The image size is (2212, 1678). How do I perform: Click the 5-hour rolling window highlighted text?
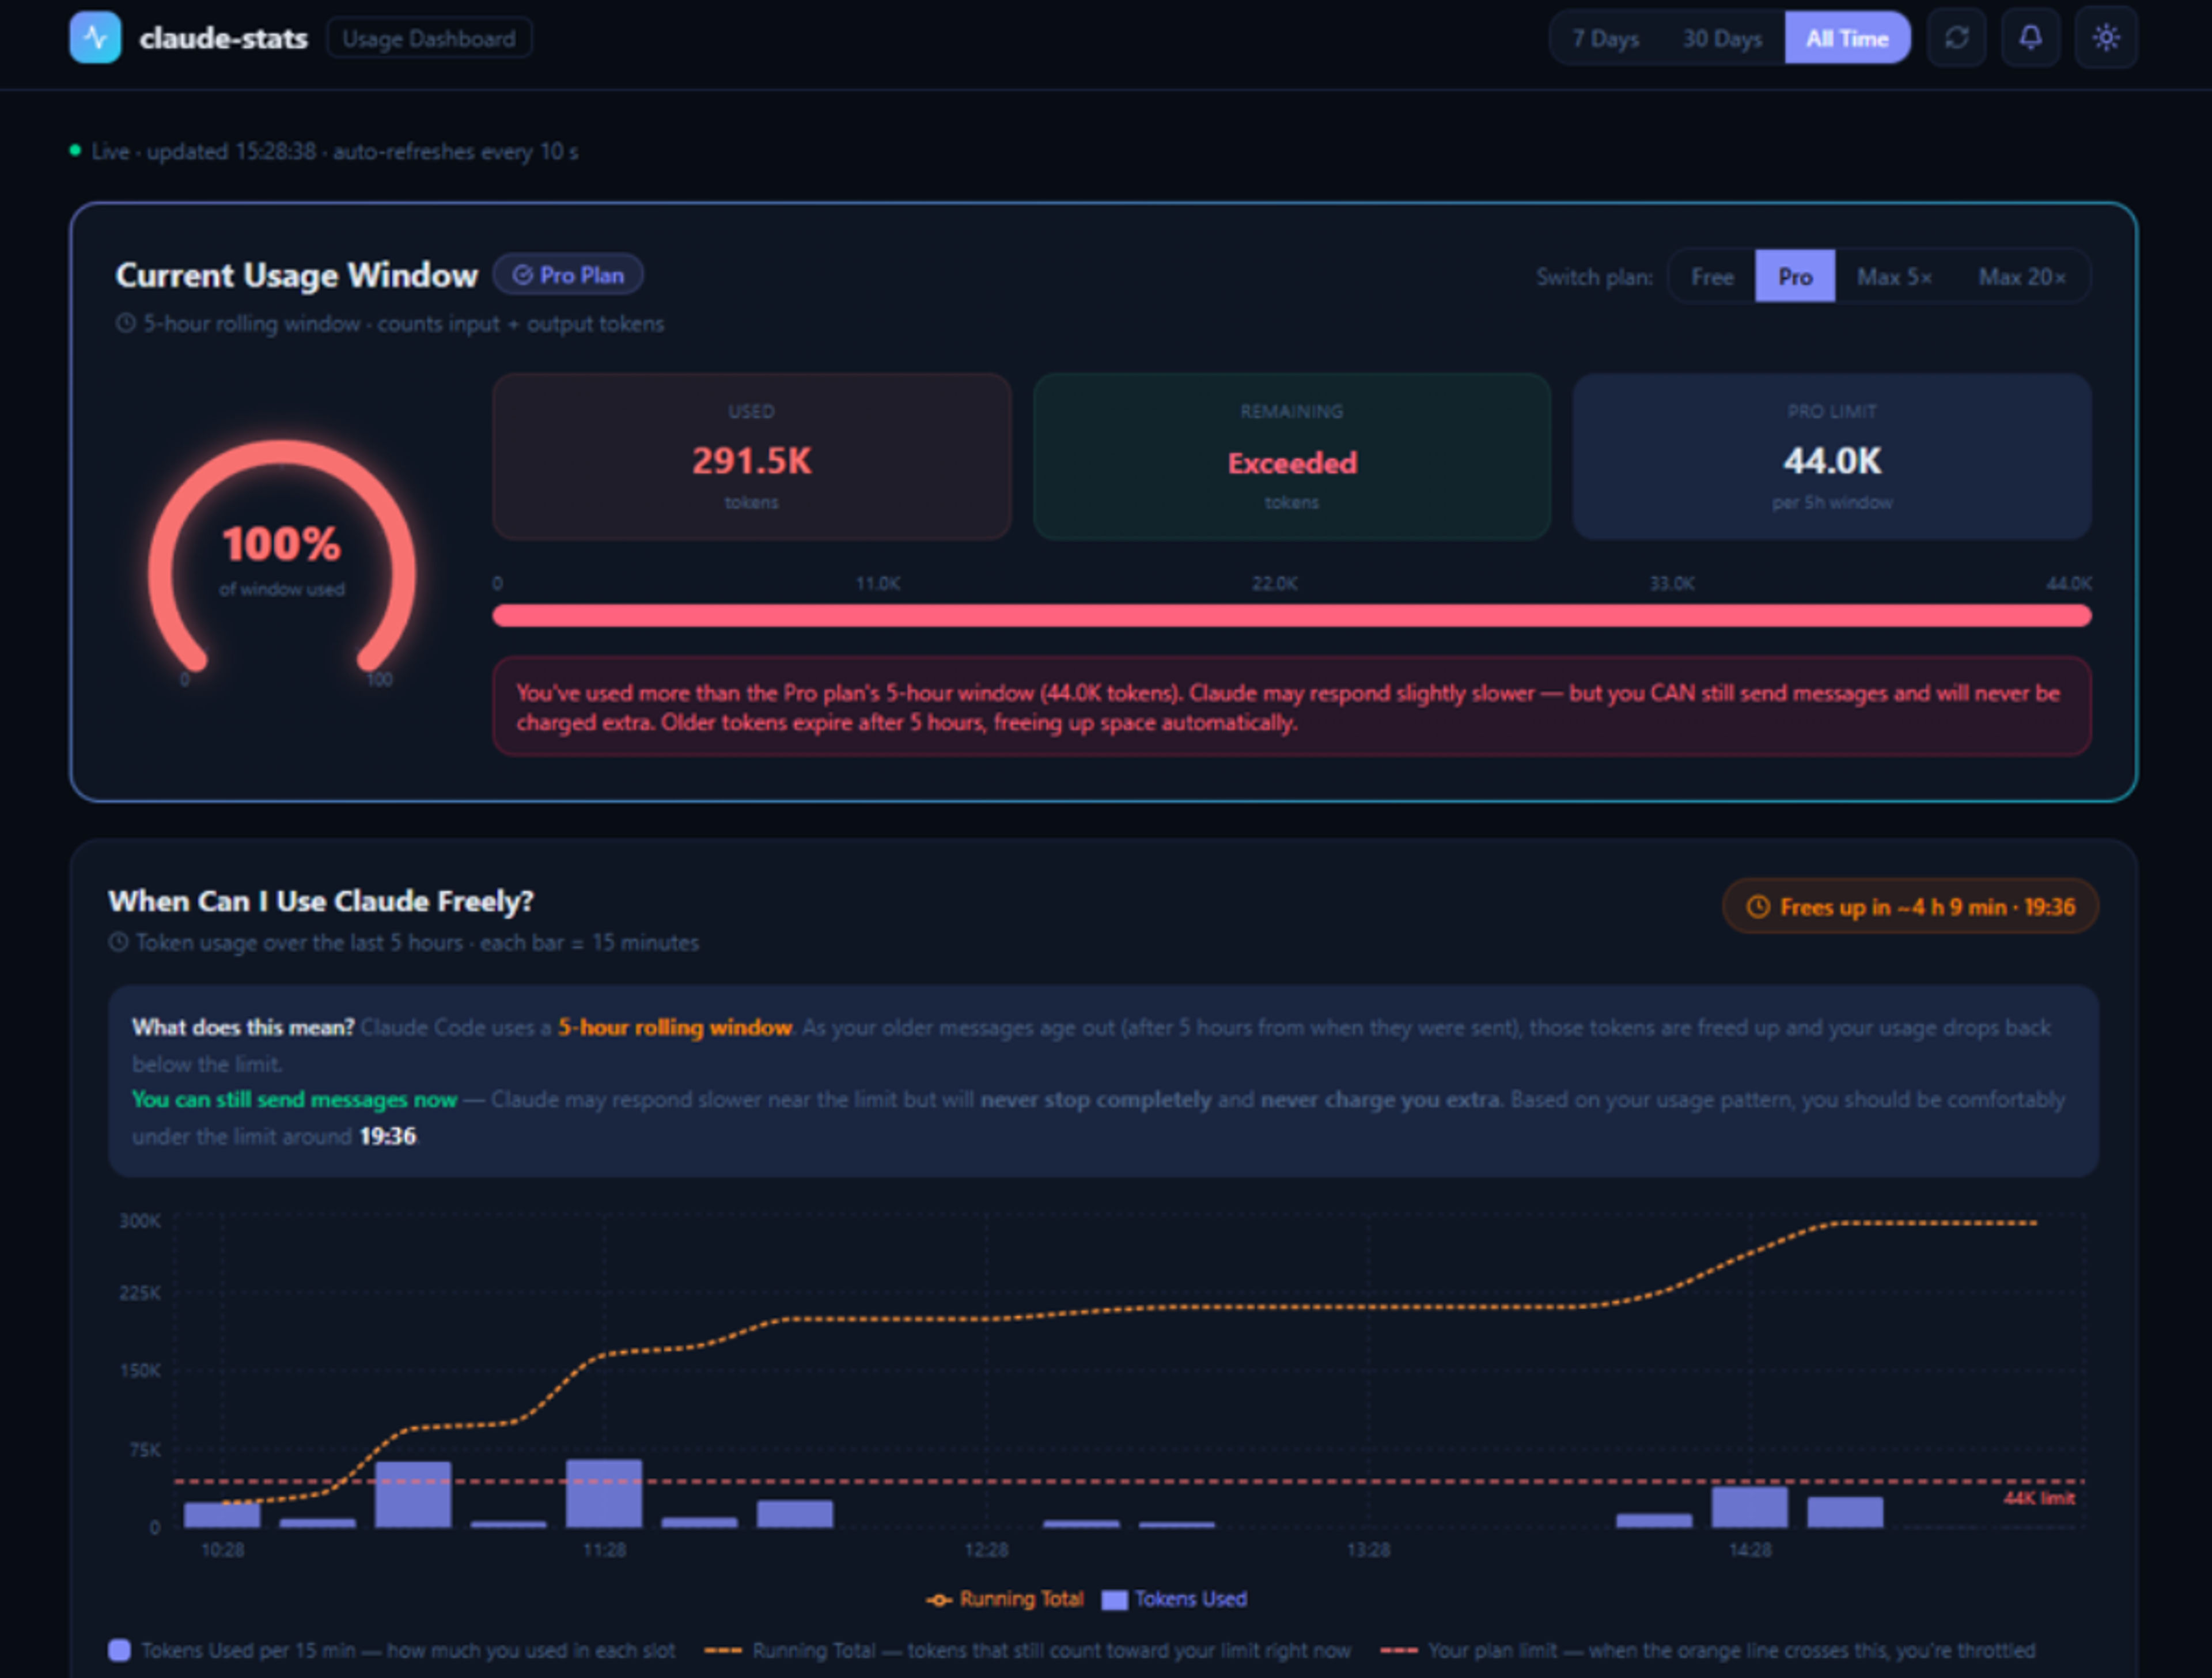tap(675, 1027)
